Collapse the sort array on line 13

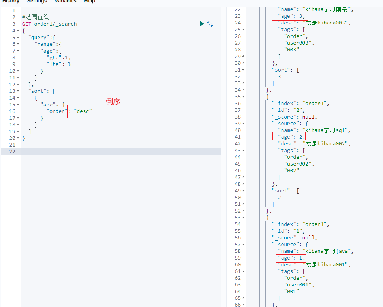click(x=17, y=91)
